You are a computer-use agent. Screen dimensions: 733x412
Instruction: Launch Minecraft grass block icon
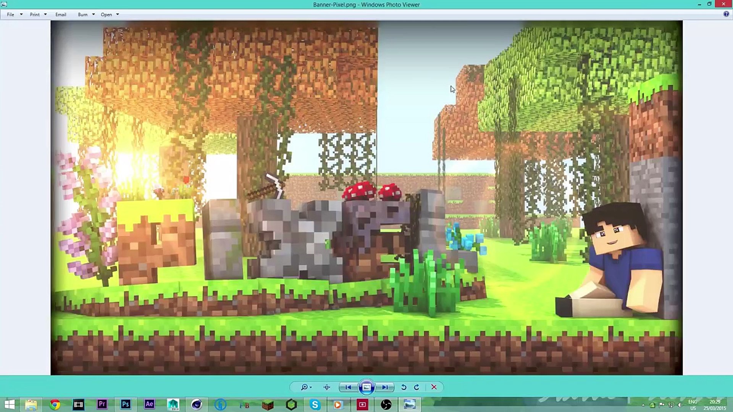tap(268, 404)
